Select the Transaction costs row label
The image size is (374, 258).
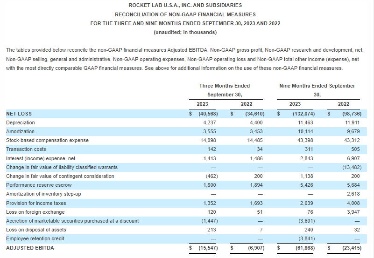[x=26, y=149]
